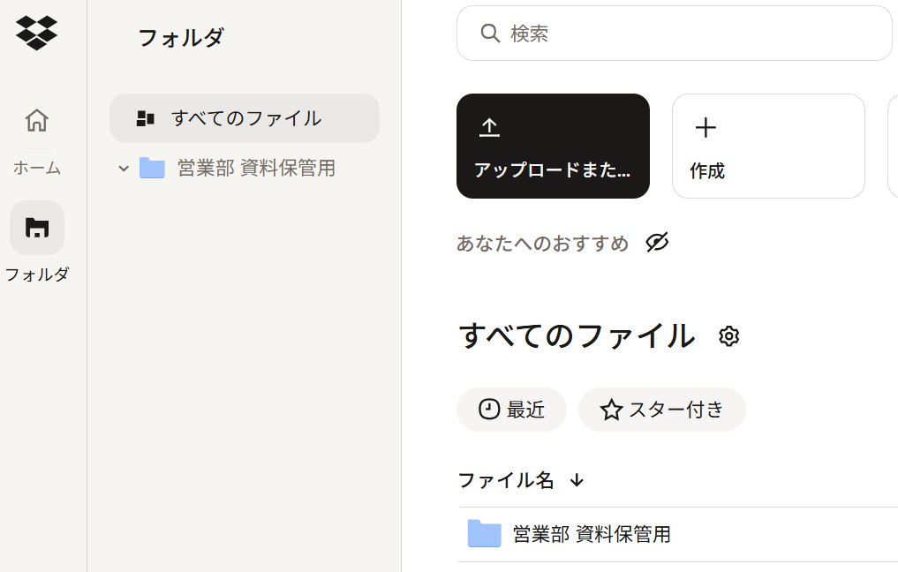Reverse sort order with the ファイル名 arrow
The image size is (898, 572).
[x=577, y=480]
